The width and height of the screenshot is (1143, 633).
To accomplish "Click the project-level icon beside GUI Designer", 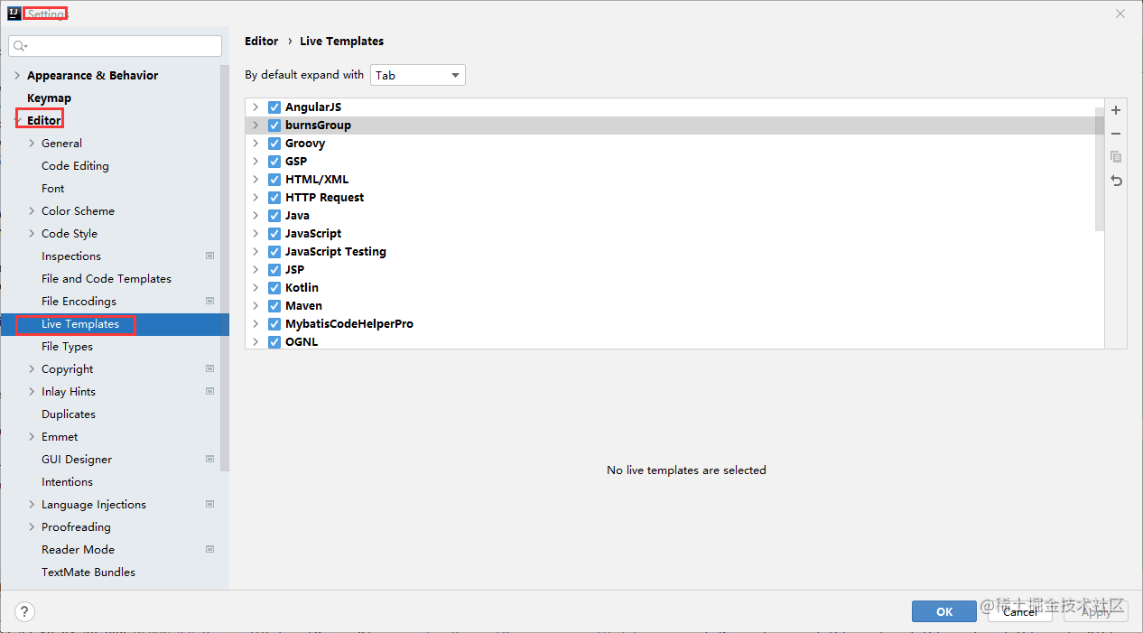I will tap(209, 459).
